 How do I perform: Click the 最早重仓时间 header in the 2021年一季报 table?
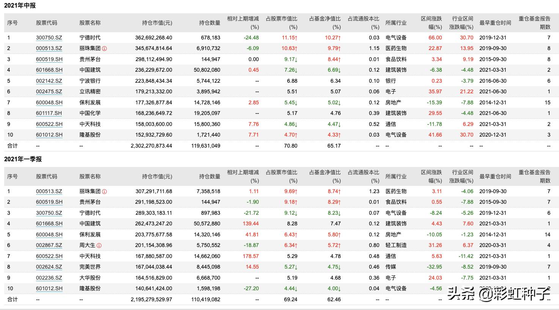pos(495,176)
